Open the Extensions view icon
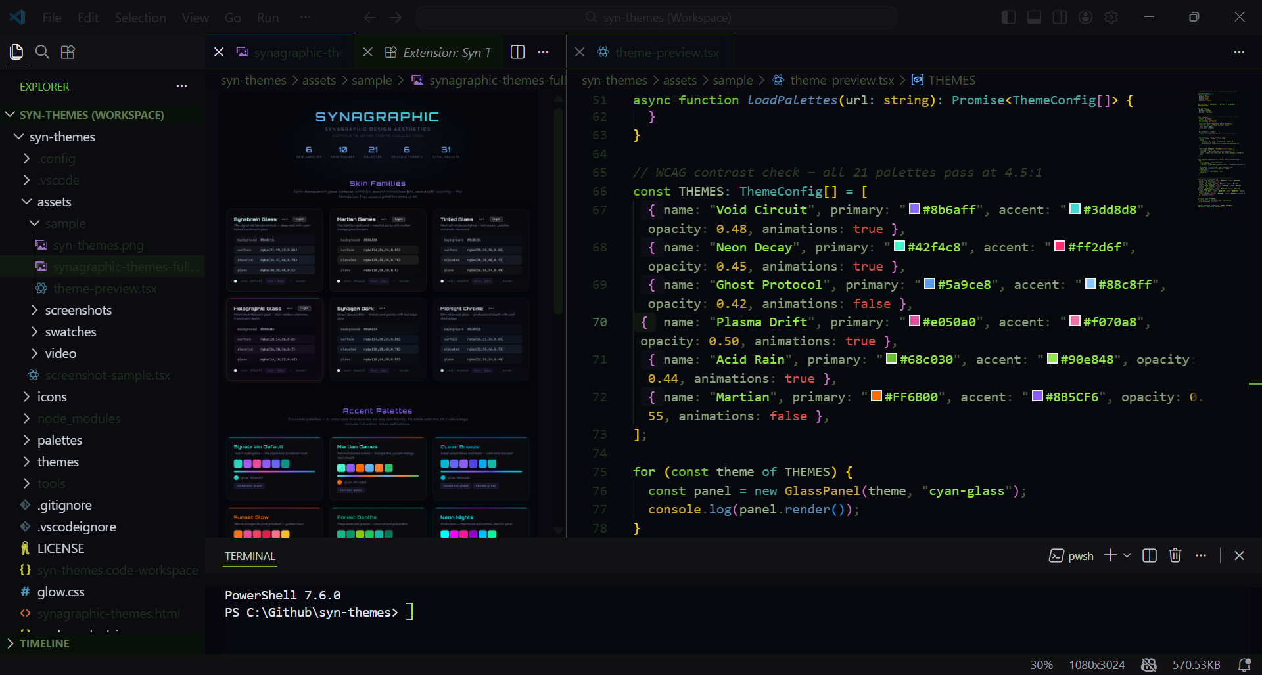Image resolution: width=1262 pixels, height=675 pixels. click(68, 52)
